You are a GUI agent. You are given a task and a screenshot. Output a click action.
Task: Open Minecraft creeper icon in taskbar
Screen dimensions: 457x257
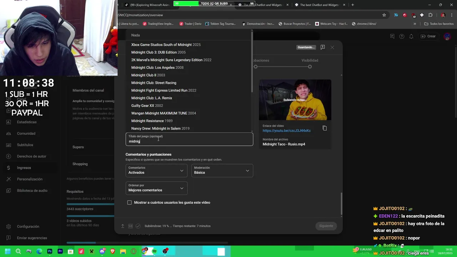point(92,251)
